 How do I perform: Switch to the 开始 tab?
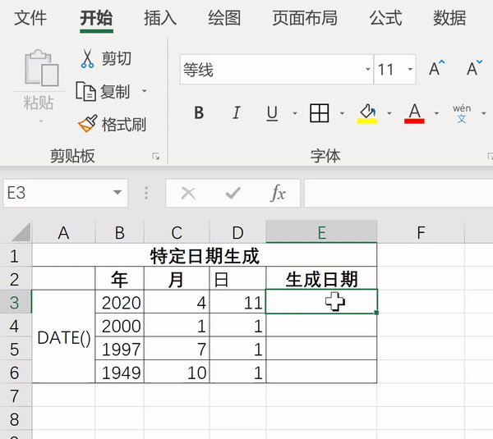(x=96, y=17)
